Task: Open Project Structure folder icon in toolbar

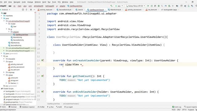Action: (x=177, y=6)
